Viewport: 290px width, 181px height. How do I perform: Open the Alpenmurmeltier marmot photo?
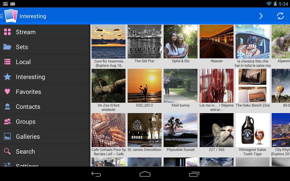click(x=281, y=42)
